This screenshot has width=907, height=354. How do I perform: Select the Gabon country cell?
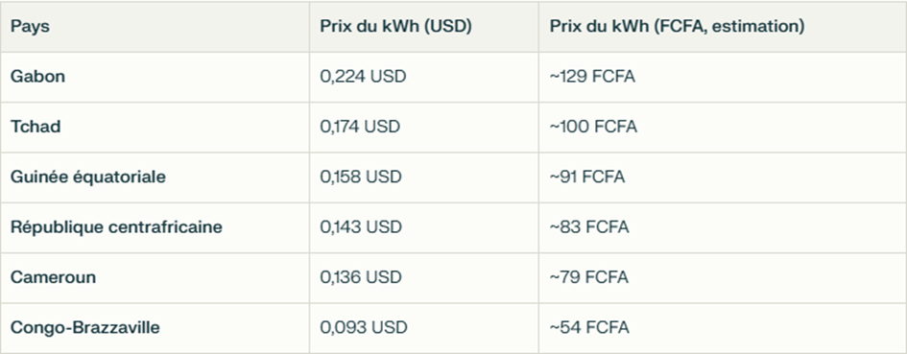37,77
